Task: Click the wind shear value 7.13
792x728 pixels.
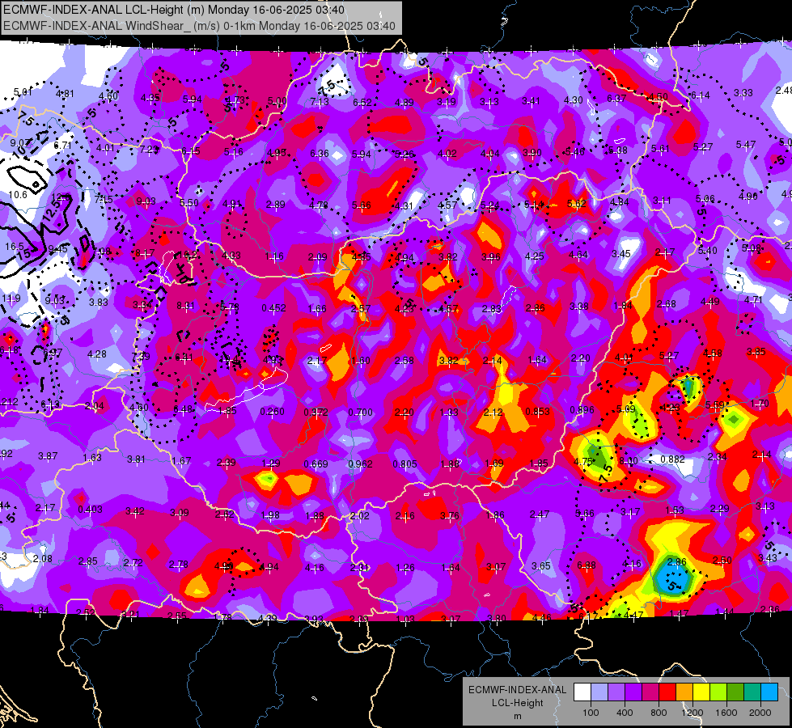Action: tap(320, 102)
